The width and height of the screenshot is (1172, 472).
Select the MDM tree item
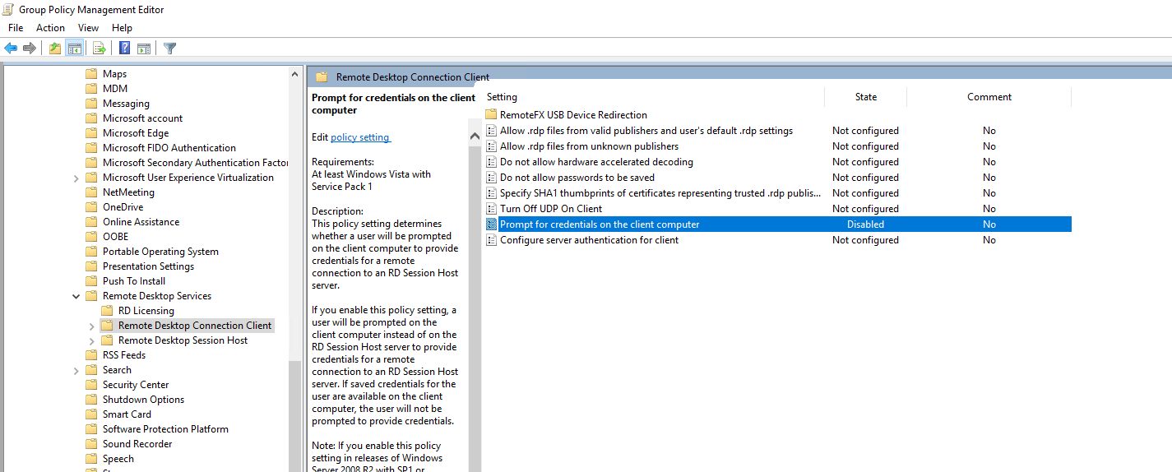(x=115, y=89)
